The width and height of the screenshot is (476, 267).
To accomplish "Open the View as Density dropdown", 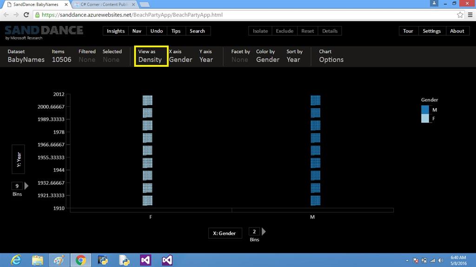I will (151, 56).
